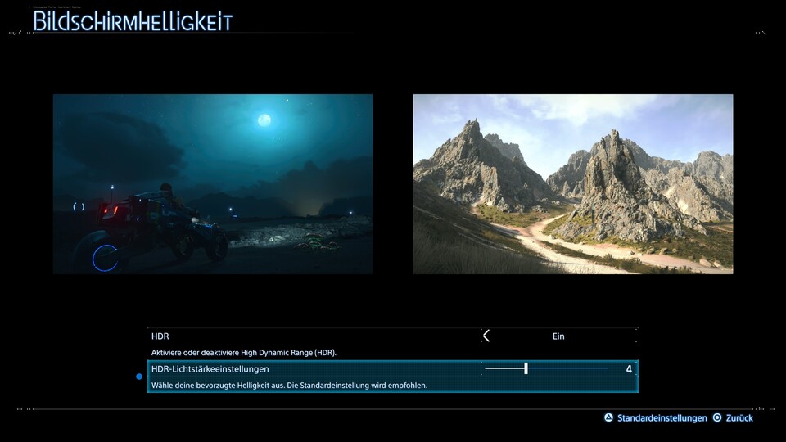Select the HDR option value Ein
Image resolution: width=786 pixels, height=442 pixels.
pos(558,336)
